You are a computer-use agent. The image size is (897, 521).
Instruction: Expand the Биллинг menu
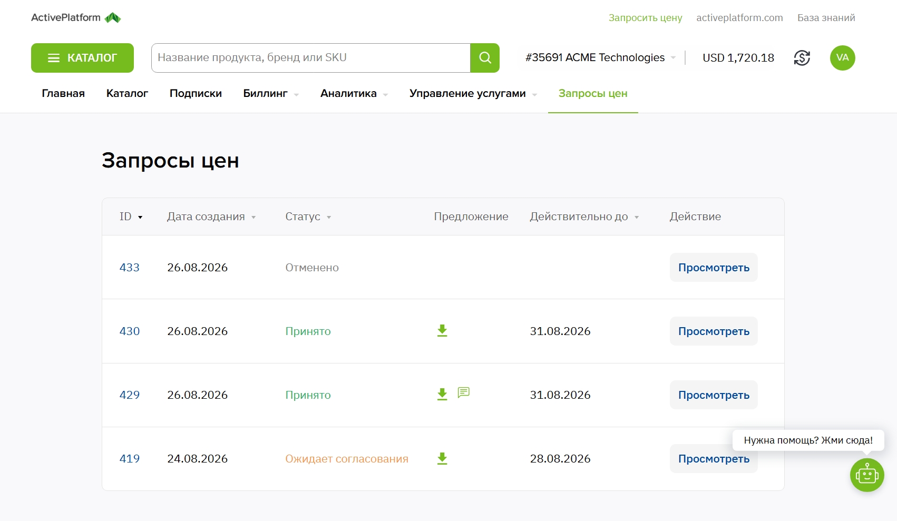(x=271, y=93)
